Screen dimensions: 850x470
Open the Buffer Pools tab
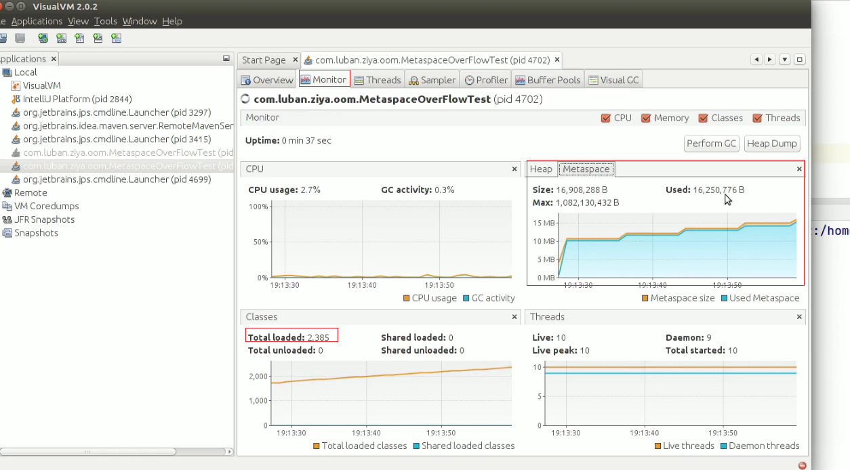(548, 80)
